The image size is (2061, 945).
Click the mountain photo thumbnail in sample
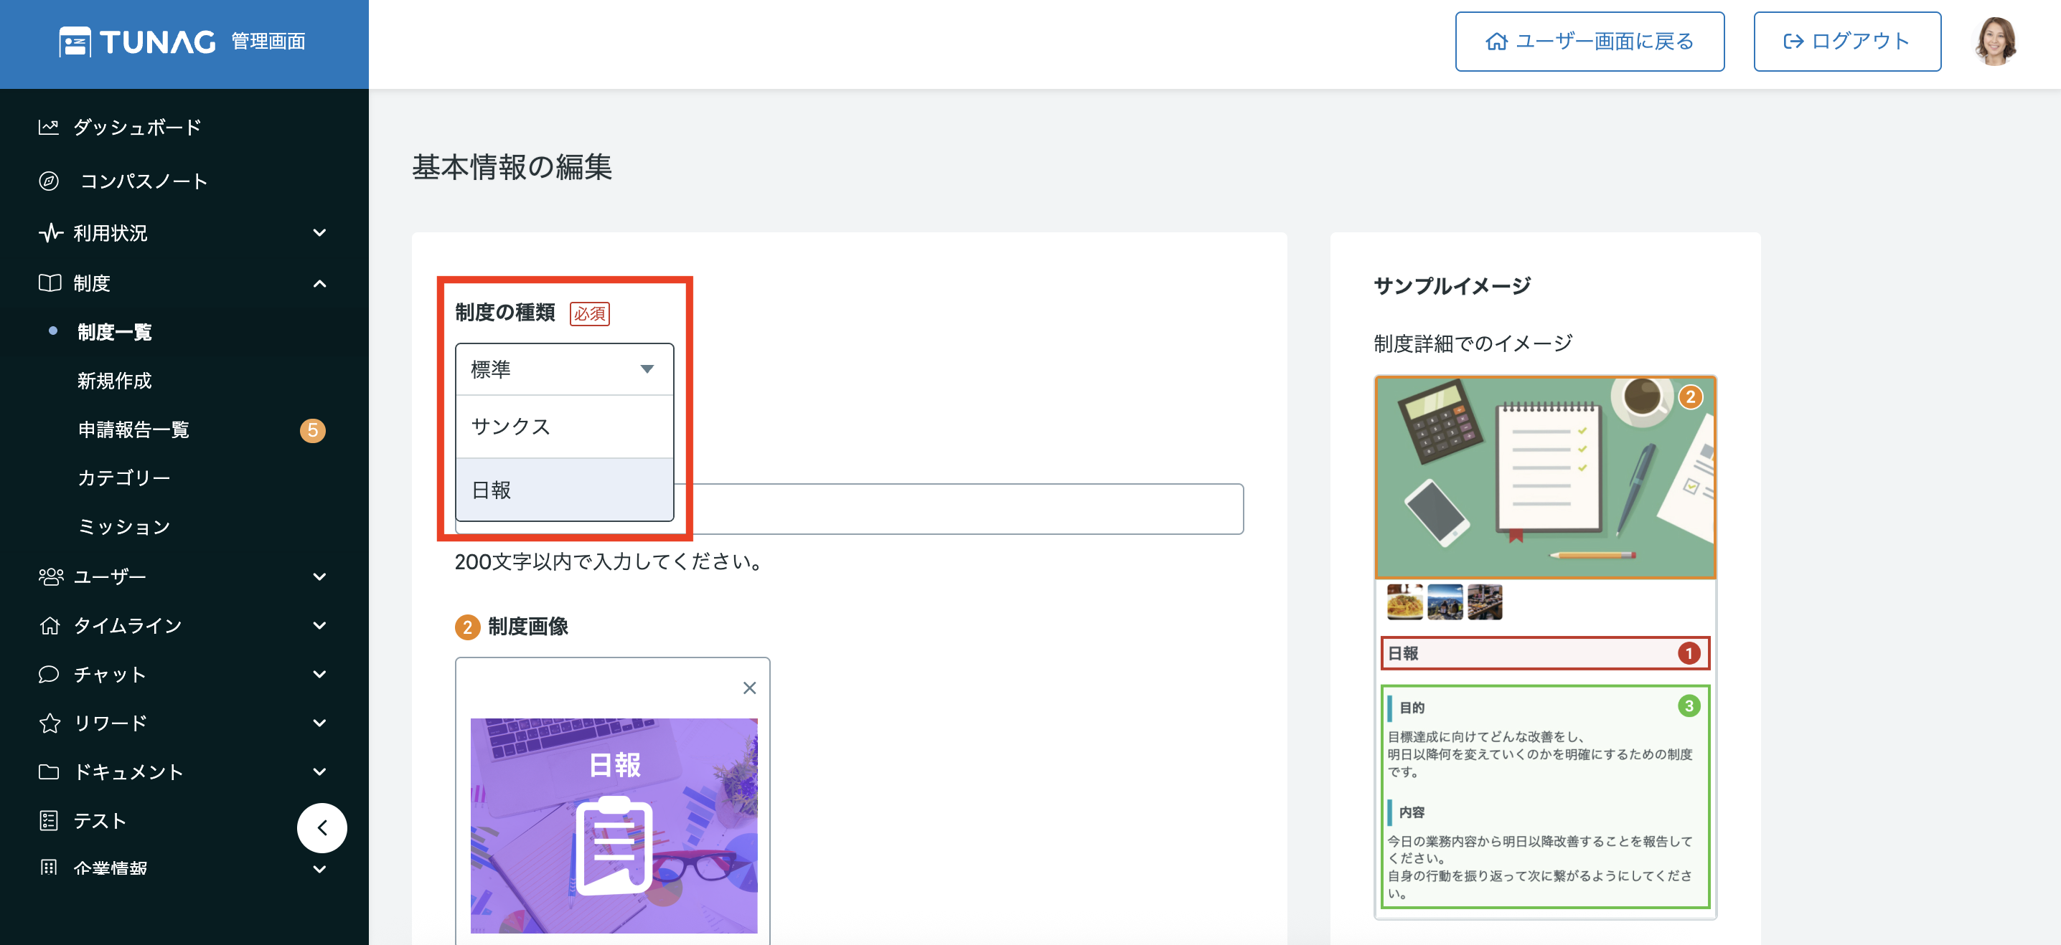tap(1445, 602)
